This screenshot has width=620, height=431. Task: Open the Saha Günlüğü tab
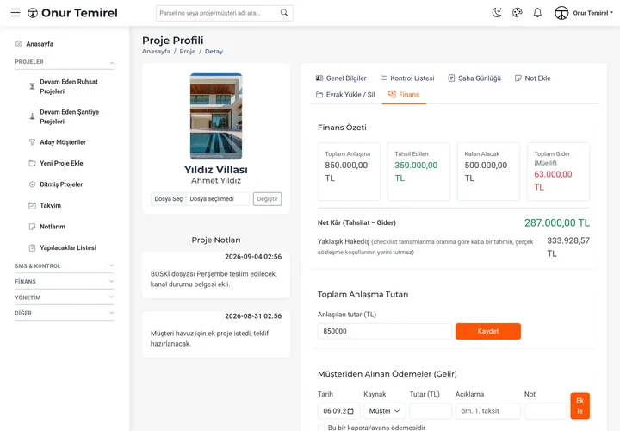[x=474, y=78]
